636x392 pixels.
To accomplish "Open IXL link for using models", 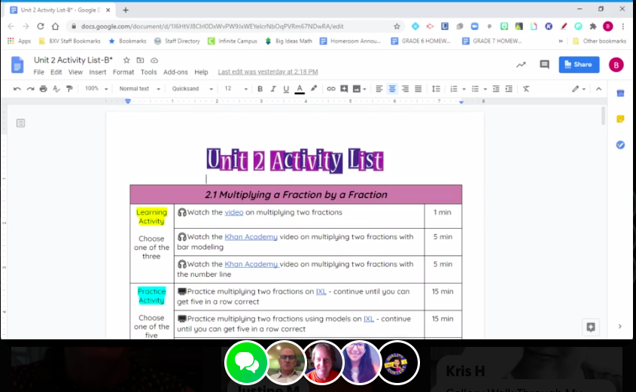I will pyautogui.click(x=369, y=319).
